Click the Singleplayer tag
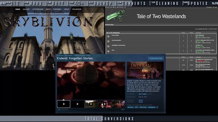The width and height of the screenshot is (218, 122). 152,107
